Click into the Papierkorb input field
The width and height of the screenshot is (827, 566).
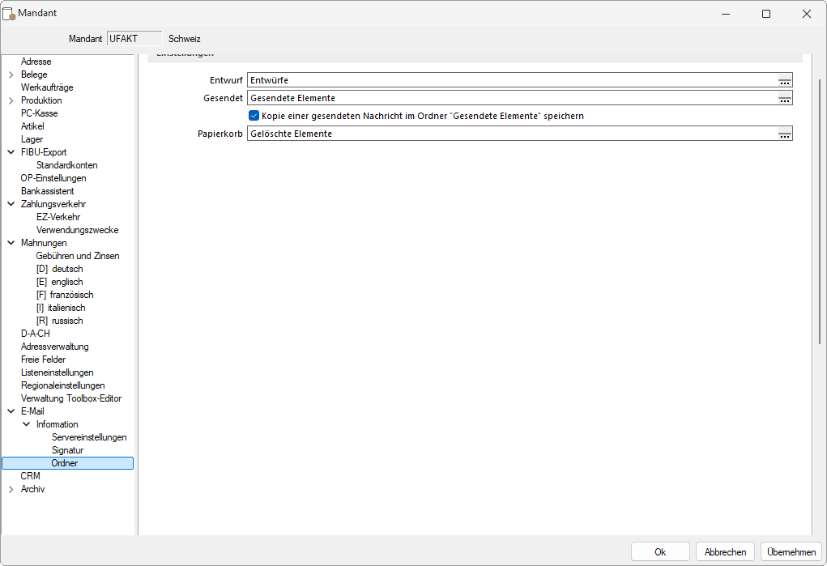pyautogui.click(x=510, y=134)
